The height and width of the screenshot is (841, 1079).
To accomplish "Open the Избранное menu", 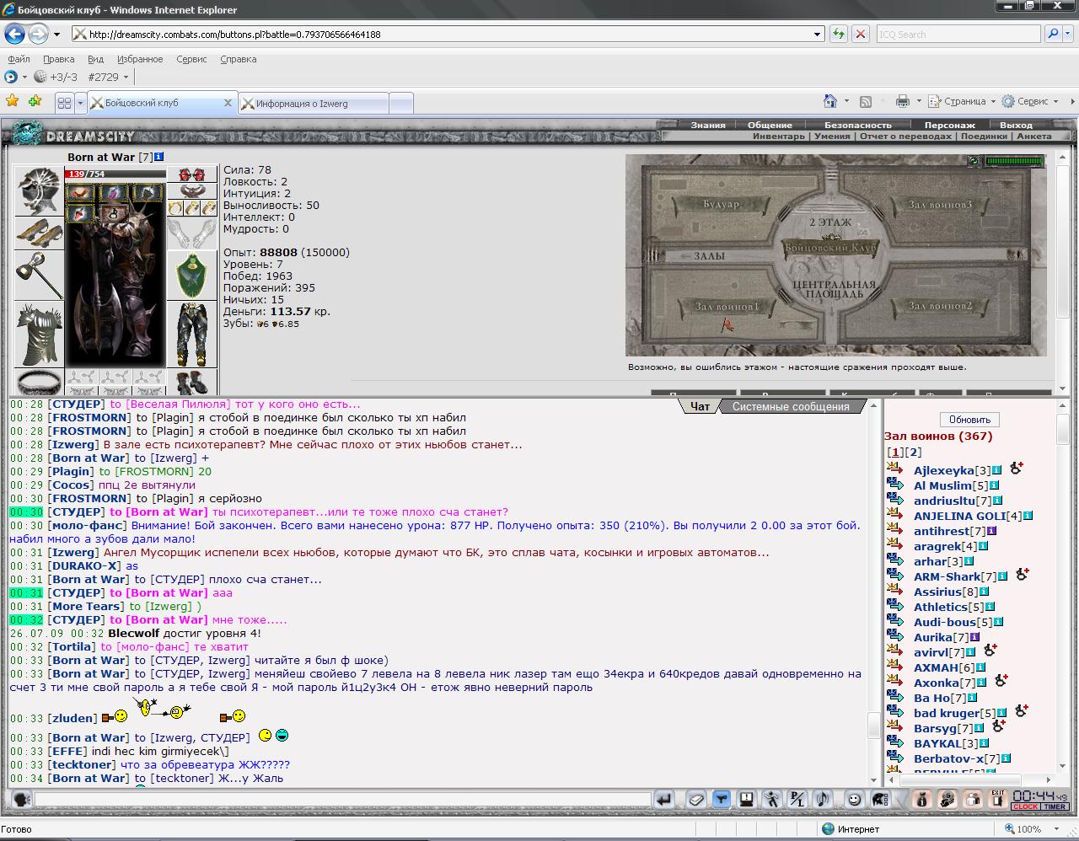I will (140, 59).
